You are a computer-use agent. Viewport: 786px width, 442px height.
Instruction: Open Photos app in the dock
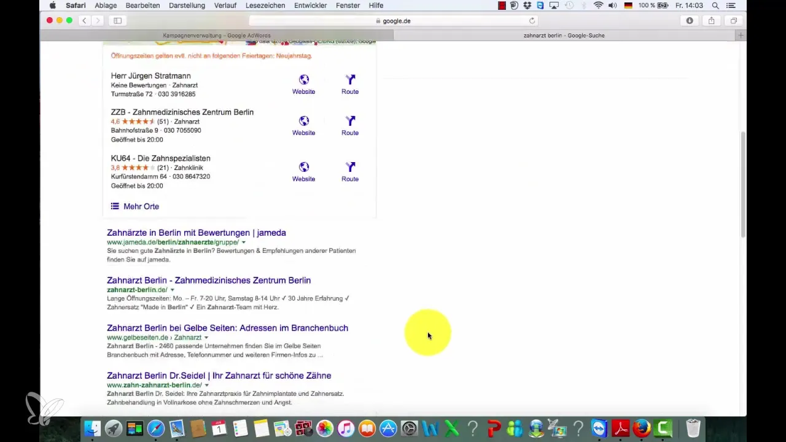coord(325,428)
